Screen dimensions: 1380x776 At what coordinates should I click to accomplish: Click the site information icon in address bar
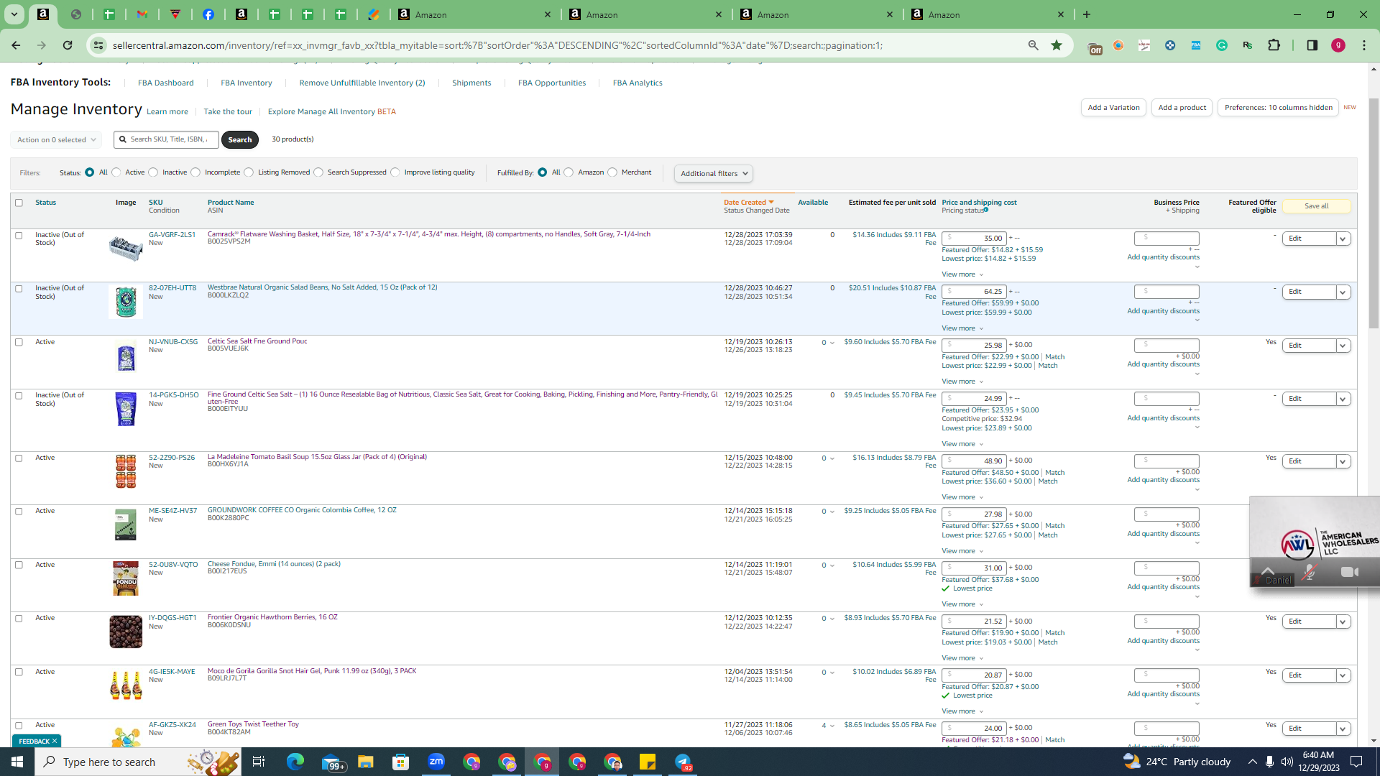98,45
